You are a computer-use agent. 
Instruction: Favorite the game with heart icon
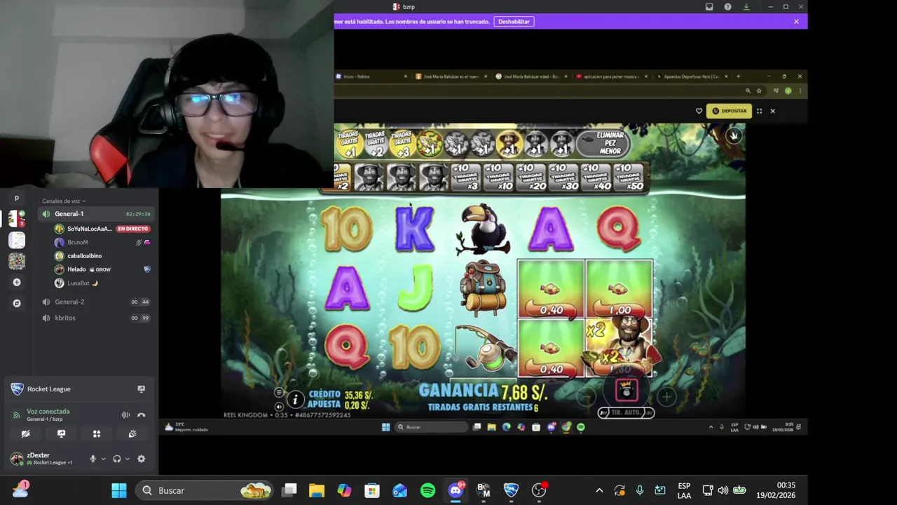tap(699, 111)
